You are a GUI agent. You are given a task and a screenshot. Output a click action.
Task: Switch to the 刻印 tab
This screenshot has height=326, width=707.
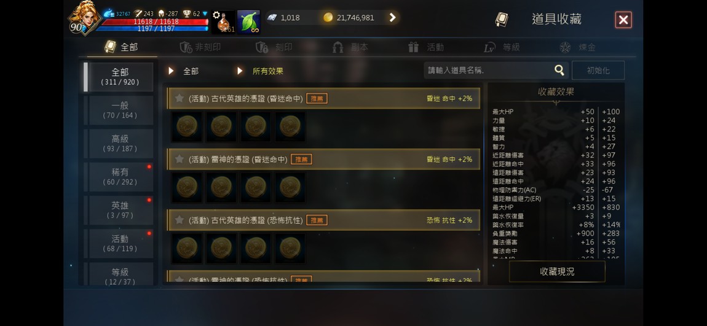[x=274, y=47]
